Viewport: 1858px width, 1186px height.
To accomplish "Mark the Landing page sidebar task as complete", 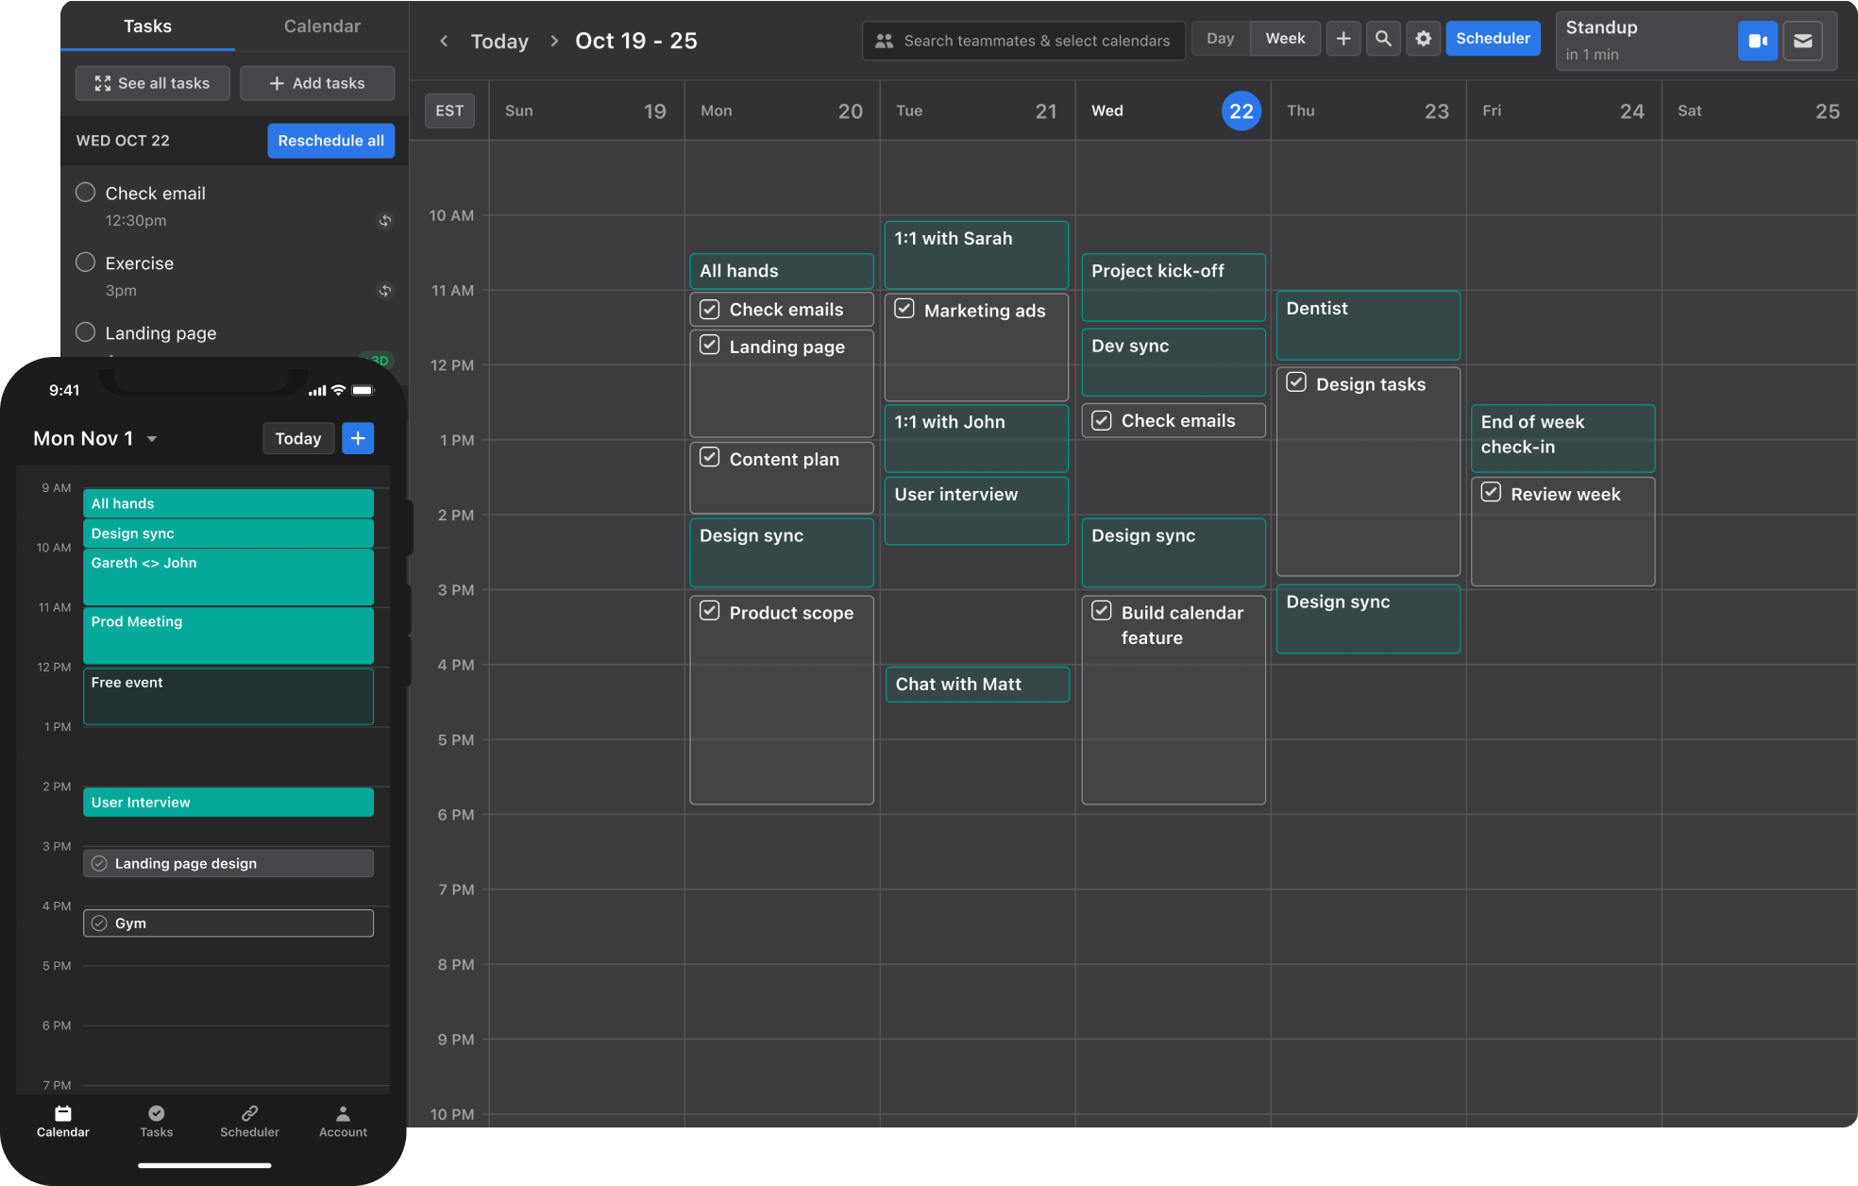I will pyautogui.click(x=85, y=332).
